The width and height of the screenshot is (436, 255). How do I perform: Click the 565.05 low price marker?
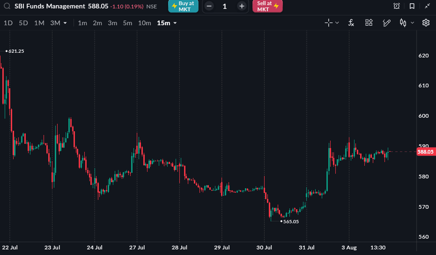[x=291, y=221]
